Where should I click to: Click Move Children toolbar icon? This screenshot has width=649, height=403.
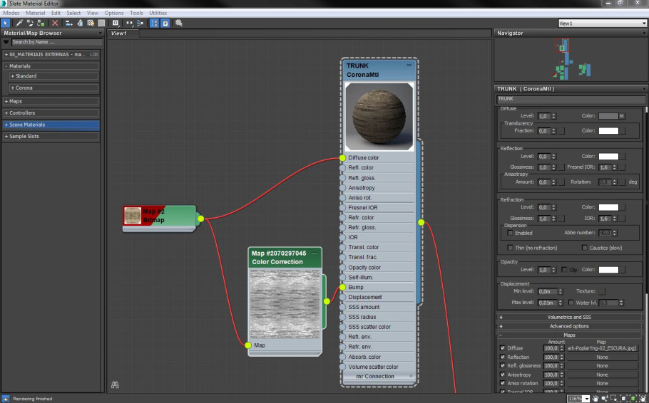pyautogui.click(x=68, y=23)
